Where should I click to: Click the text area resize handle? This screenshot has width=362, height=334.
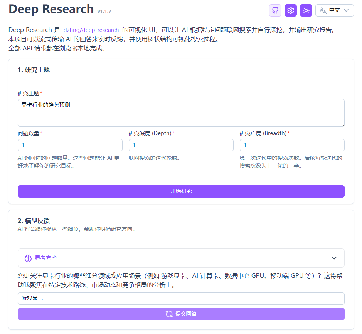click(342, 124)
